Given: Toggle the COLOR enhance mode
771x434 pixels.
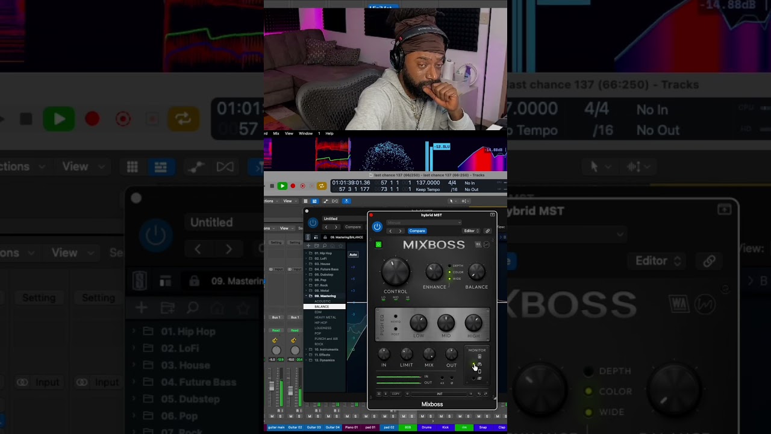Looking at the screenshot, I should pos(449,272).
